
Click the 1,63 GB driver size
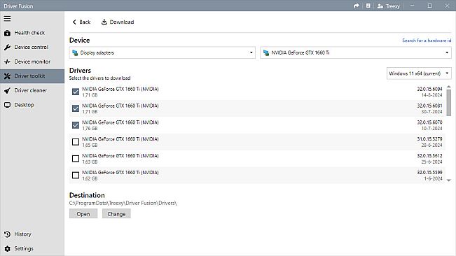click(x=90, y=162)
